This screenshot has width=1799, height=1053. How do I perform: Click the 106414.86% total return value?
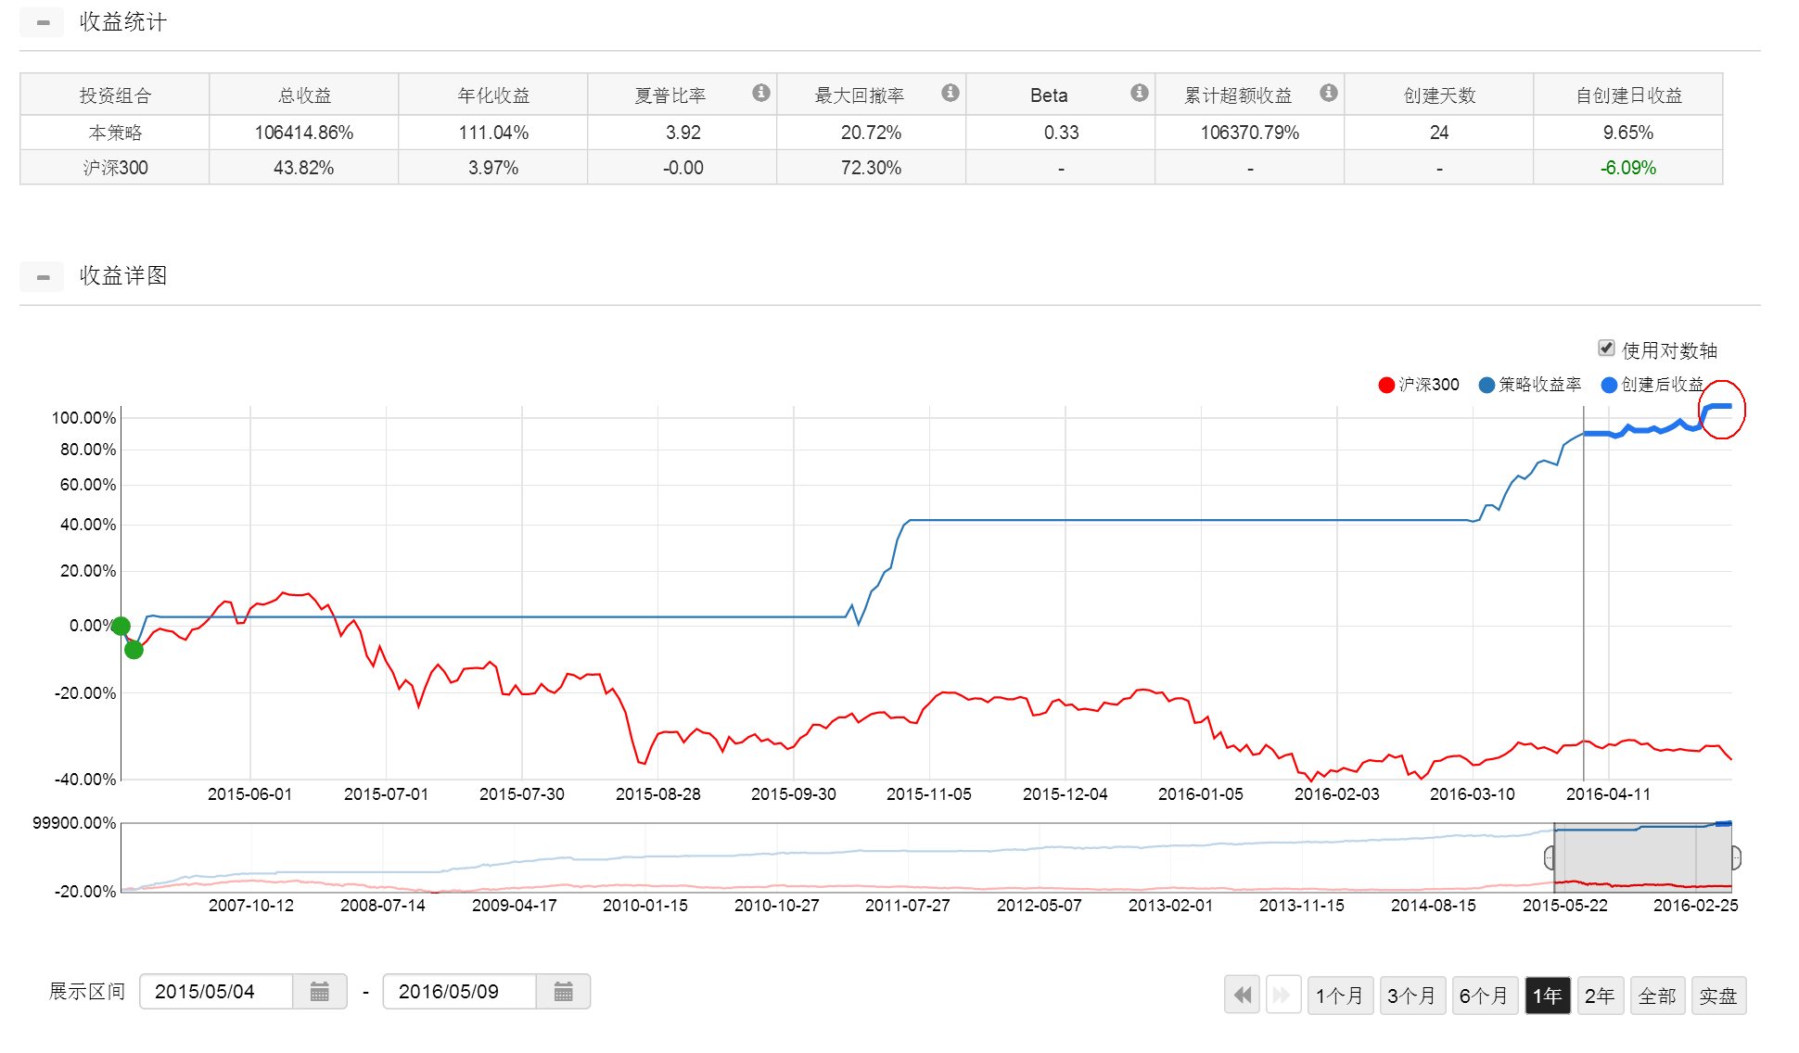(x=304, y=133)
